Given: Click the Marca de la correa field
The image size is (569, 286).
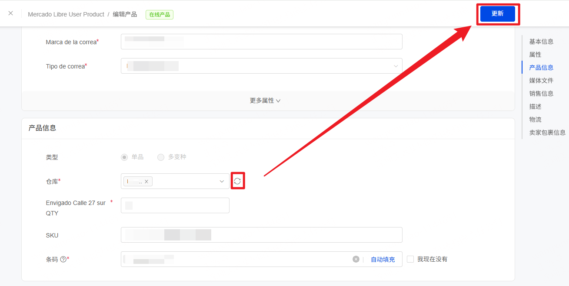Looking at the screenshot, I should pyautogui.click(x=261, y=42).
